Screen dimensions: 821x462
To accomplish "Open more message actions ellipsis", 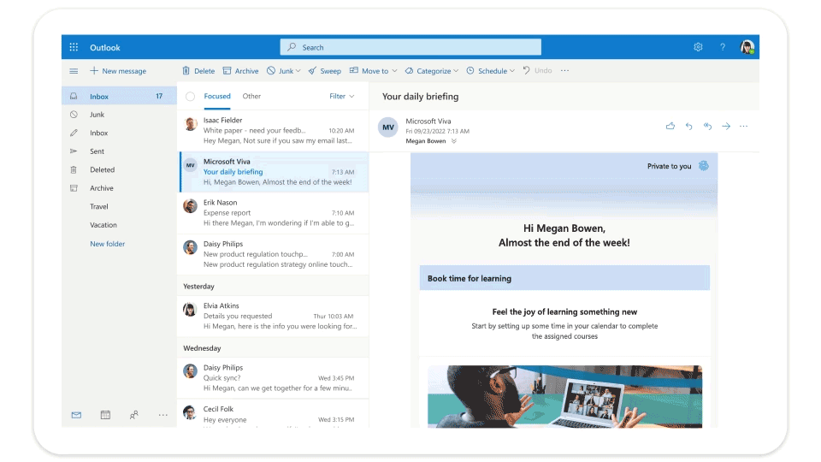I will point(743,127).
